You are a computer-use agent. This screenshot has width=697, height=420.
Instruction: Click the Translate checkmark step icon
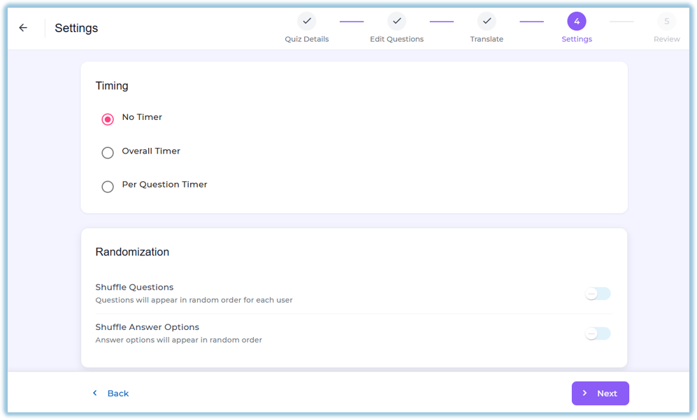click(487, 21)
